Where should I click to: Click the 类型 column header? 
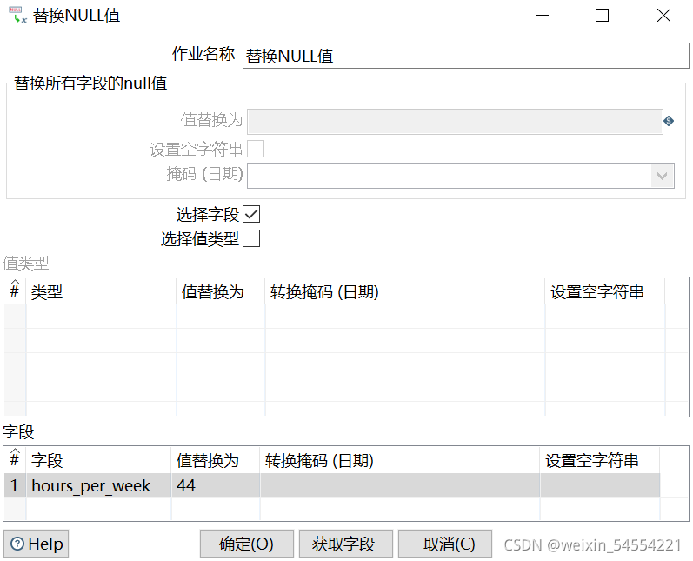pos(101,291)
